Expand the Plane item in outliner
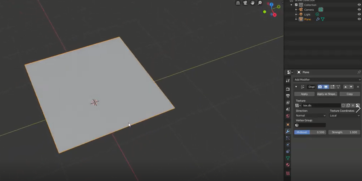 tap(296, 19)
